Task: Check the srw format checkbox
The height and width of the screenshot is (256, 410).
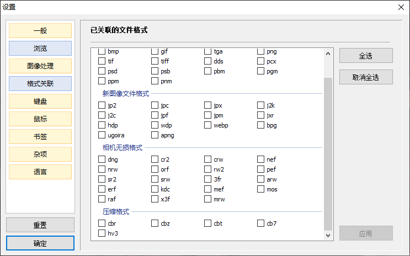Action: tap(155, 179)
